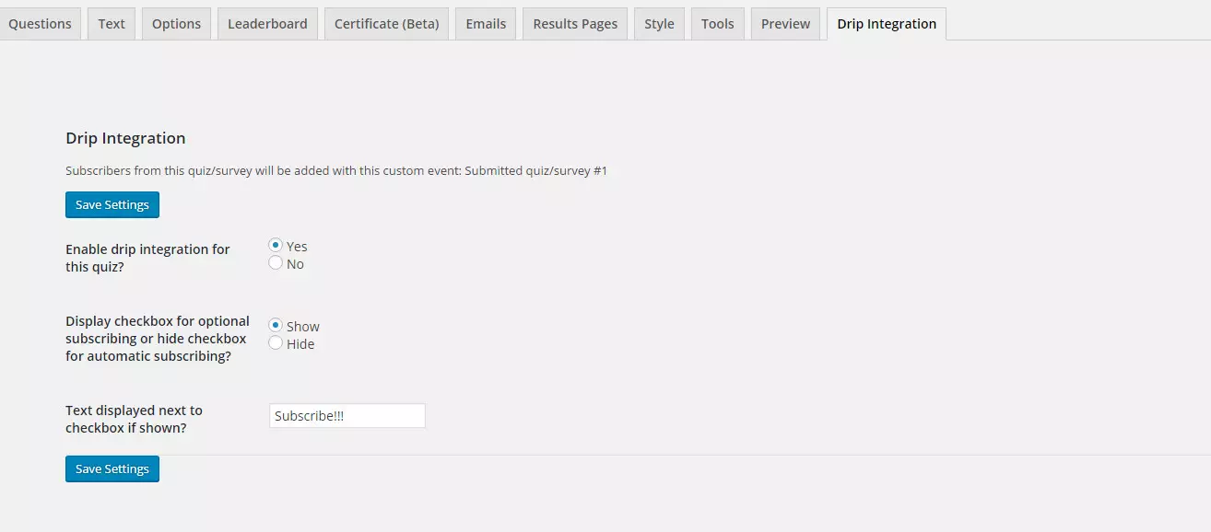Choose Show for the subscribe checkbox
The height and width of the screenshot is (532, 1211).
point(276,326)
